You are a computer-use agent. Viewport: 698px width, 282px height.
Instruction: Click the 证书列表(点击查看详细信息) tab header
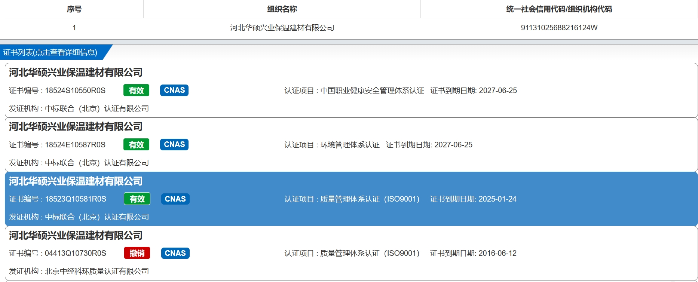point(52,52)
